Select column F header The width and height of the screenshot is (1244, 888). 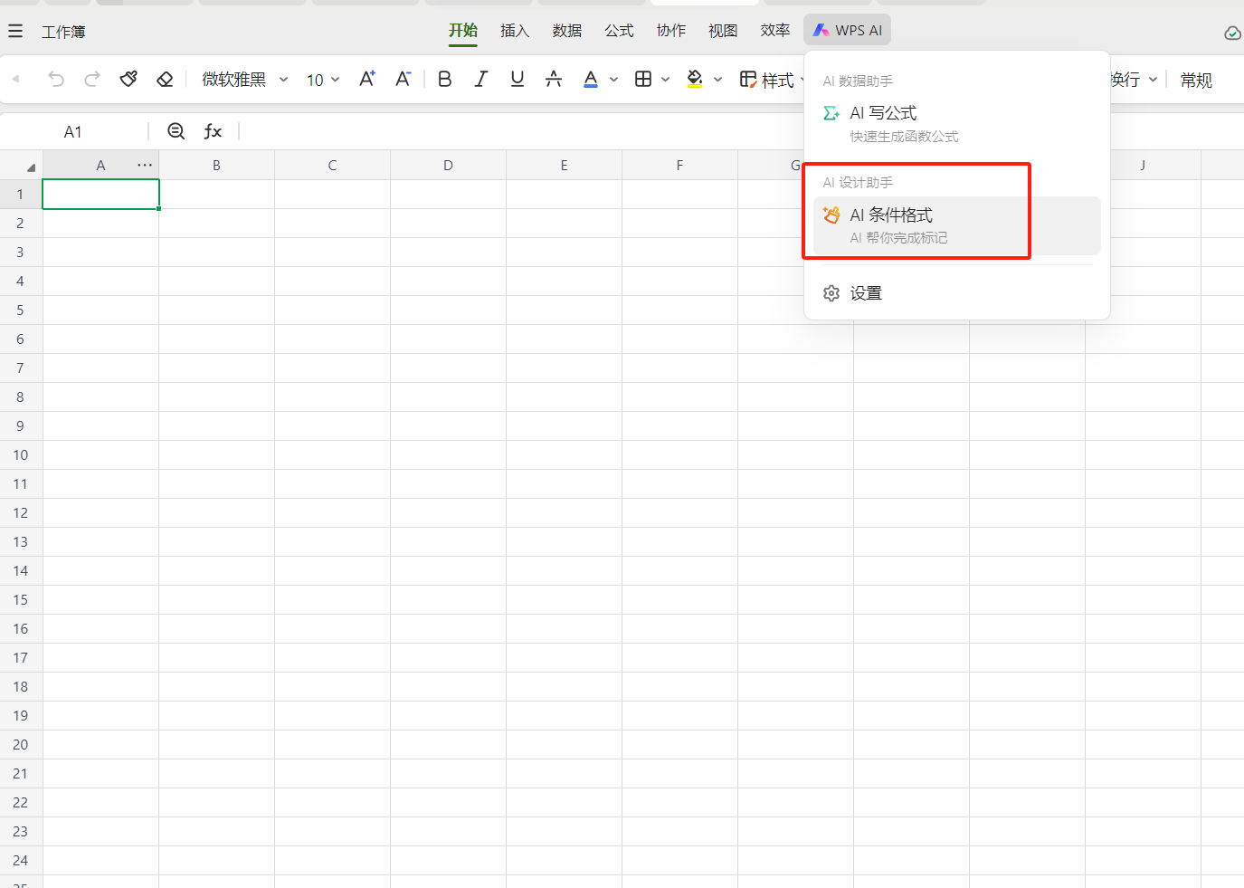[679, 165]
